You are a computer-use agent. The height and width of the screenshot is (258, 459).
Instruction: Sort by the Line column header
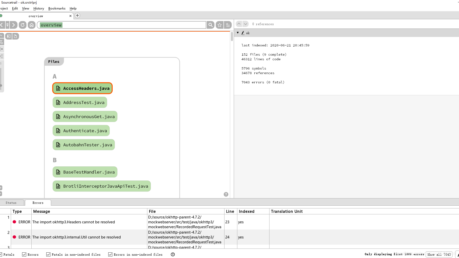(x=231, y=211)
